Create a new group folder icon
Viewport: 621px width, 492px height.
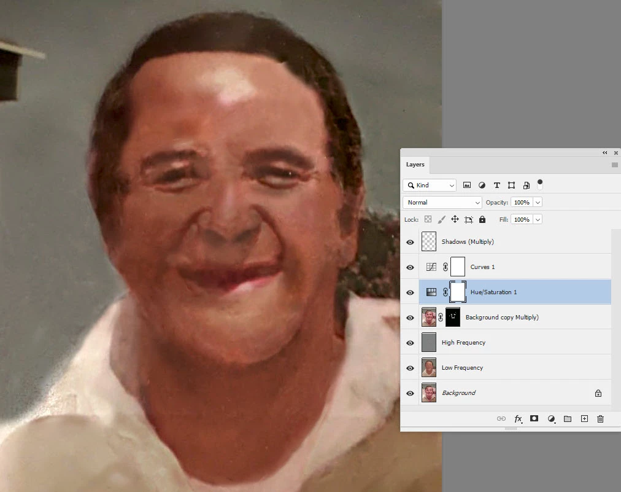[568, 419]
